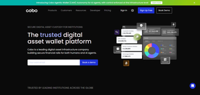Click the Risk Control shield tile
Screen dimensions: 200x95
coord(141,26)
